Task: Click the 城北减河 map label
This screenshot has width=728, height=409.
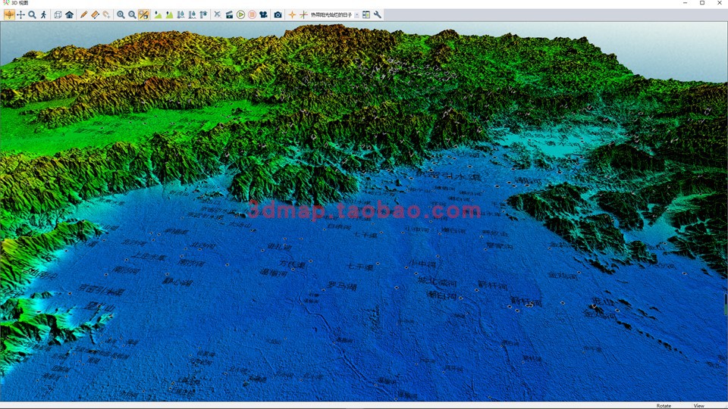Action: (437, 281)
